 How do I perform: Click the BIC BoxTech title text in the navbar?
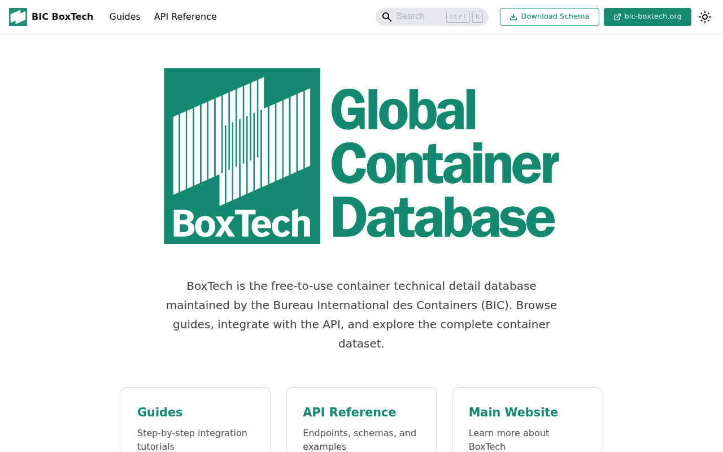62,17
